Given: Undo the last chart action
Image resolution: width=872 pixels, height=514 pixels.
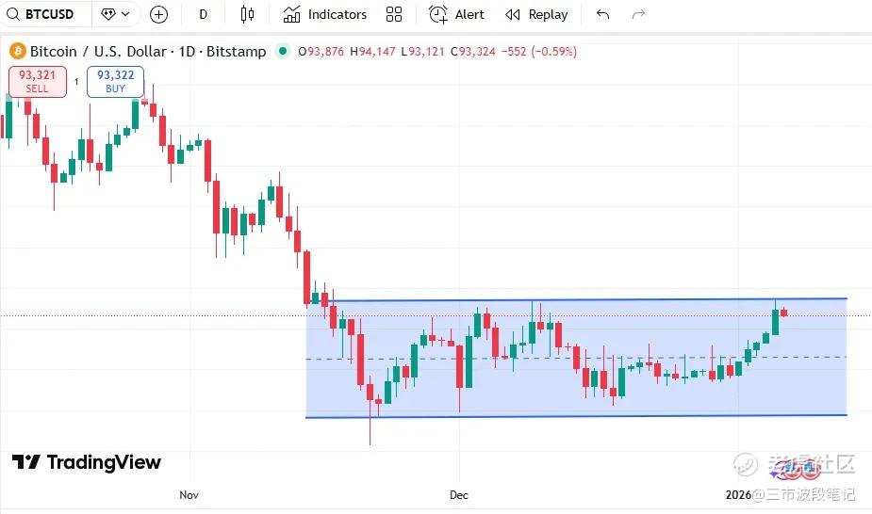Looking at the screenshot, I should pyautogui.click(x=603, y=14).
